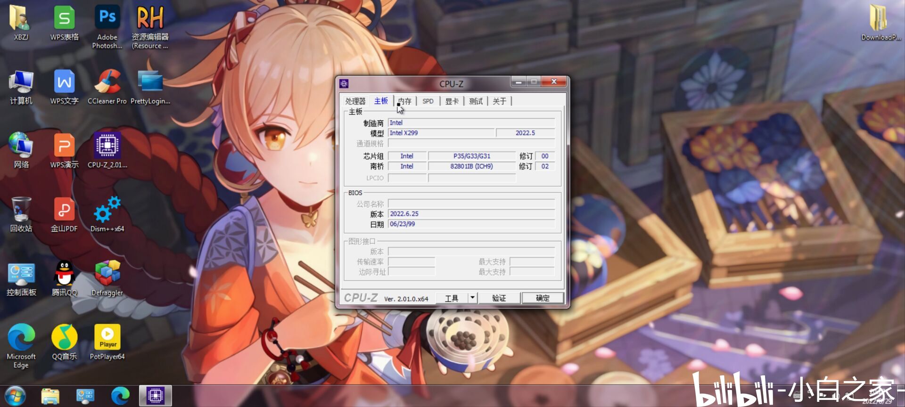Select the 网络 desktop icon
The height and width of the screenshot is (407, 905).
click(21, 150)
